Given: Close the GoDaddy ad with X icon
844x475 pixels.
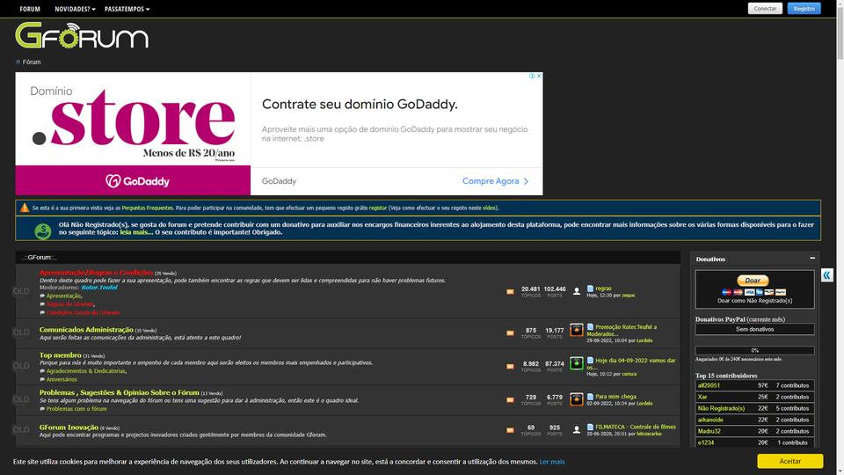Looking at the screenshot, I should point(539,76).
